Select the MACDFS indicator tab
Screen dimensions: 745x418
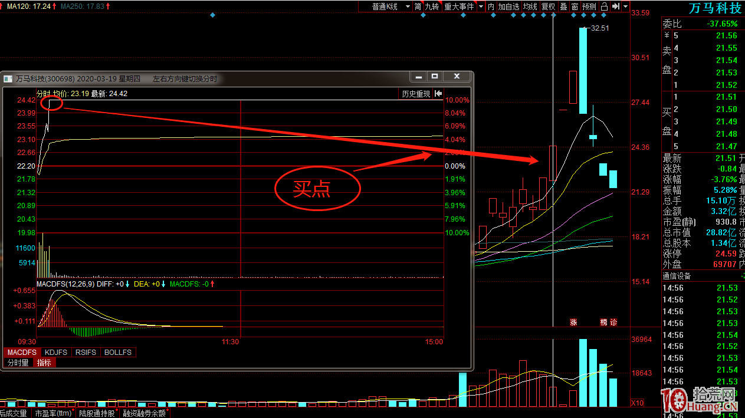click(21, 353)
